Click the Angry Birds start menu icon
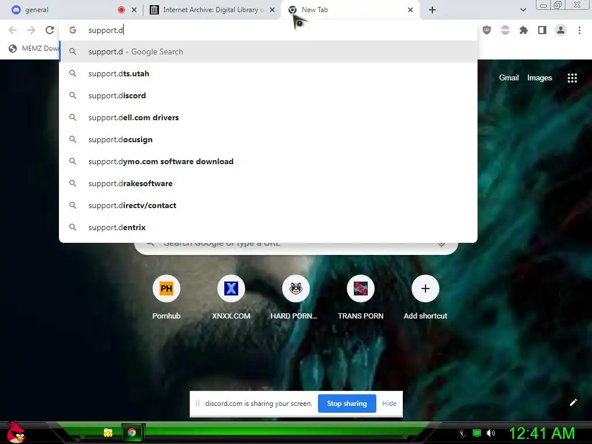 (15, 432)
